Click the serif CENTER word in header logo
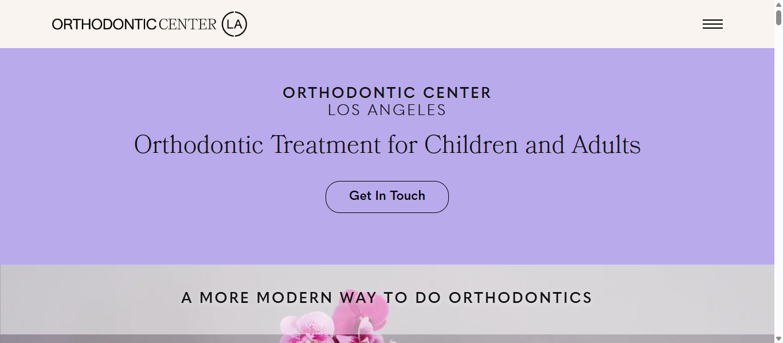Image resolution: width=783 pixels, height=343 pixels. [188, 24]
